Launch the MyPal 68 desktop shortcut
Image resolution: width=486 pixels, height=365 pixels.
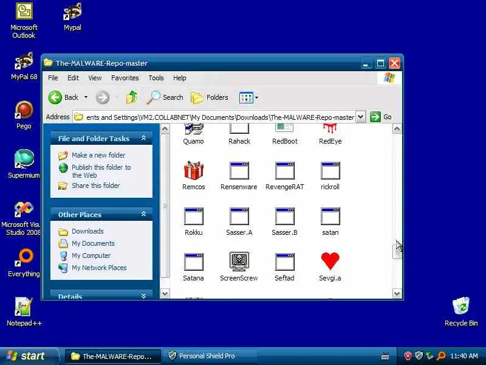click(24, 66)
